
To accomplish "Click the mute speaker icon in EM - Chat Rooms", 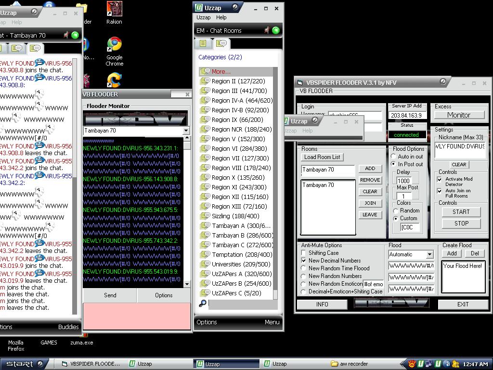I will tap(267, 30).
